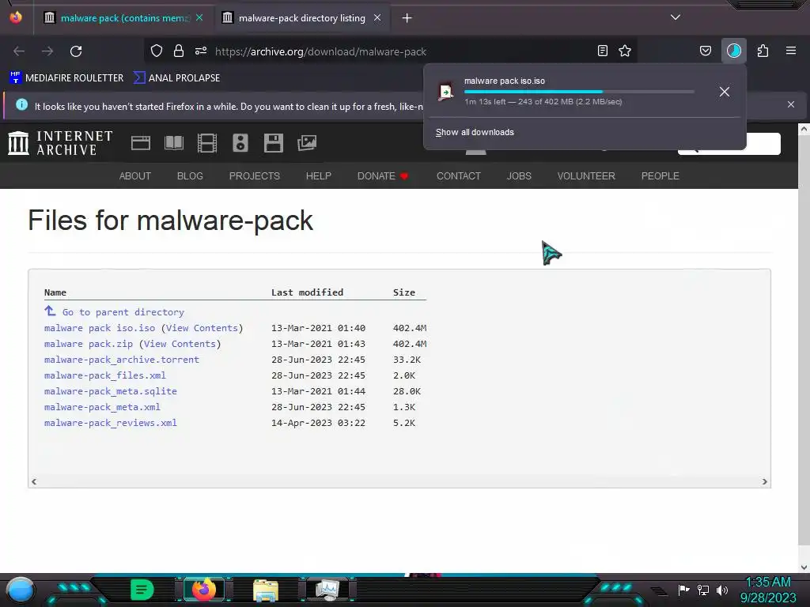Open the PROJECTS menu link

click(x=254, y=176)
